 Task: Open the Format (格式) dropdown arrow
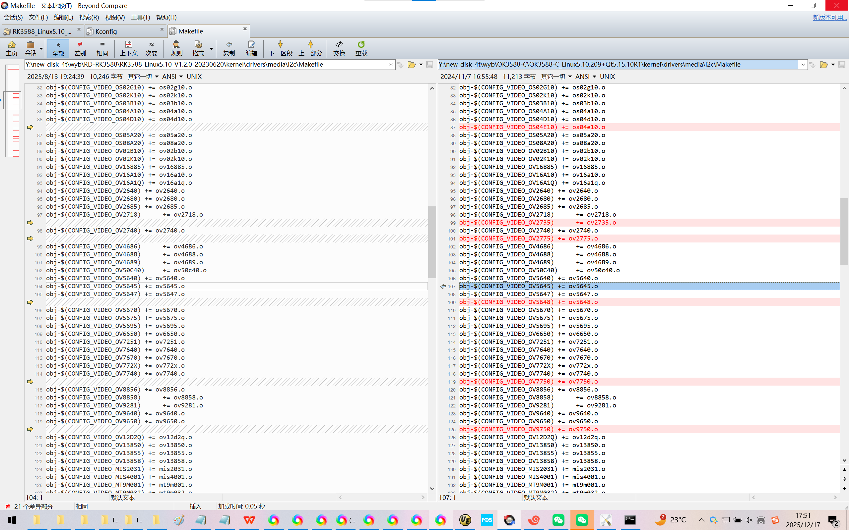tap(211, 48)
